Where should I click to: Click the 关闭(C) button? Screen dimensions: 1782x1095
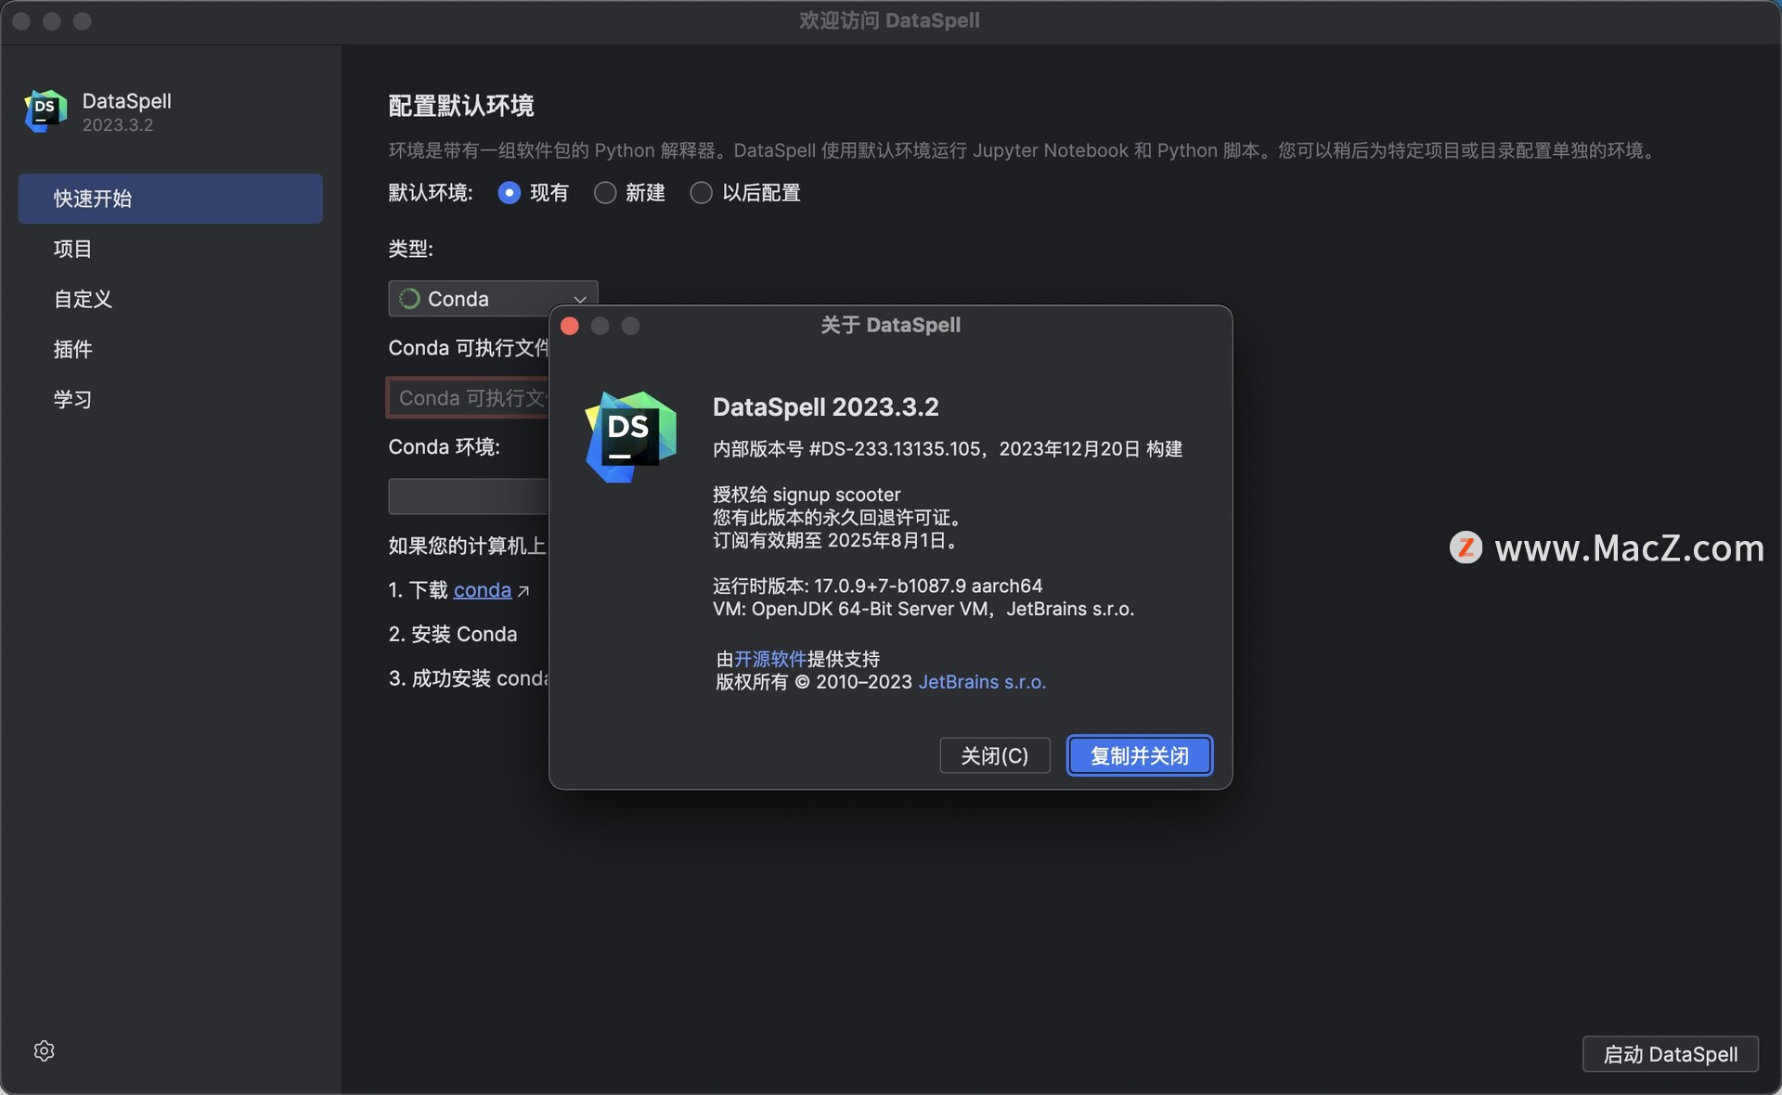click(x=995, y=755)
